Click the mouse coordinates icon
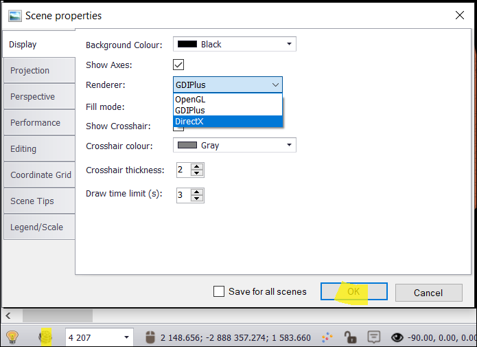Viewport: 477px width, 347px height. pos(151,337)
